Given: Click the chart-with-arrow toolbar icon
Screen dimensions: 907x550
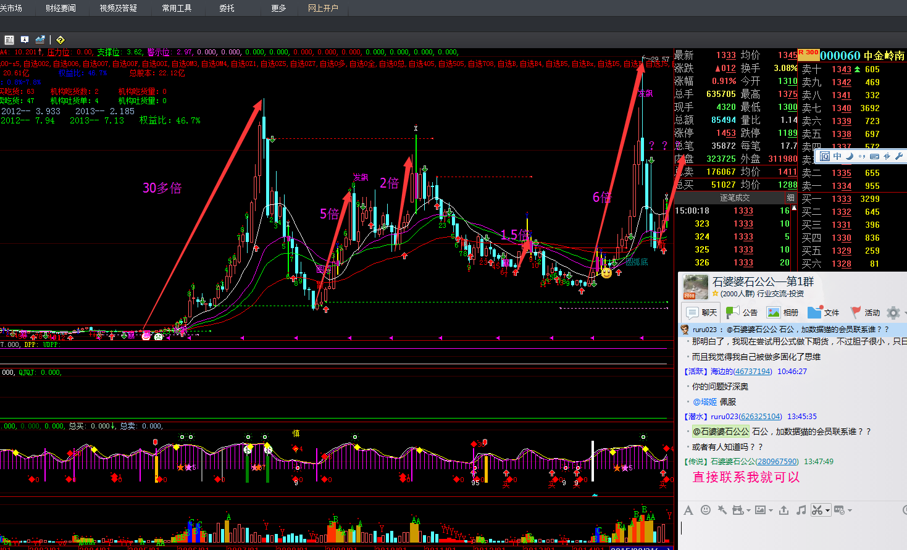Looking at the screenshot, I should 40,40.
